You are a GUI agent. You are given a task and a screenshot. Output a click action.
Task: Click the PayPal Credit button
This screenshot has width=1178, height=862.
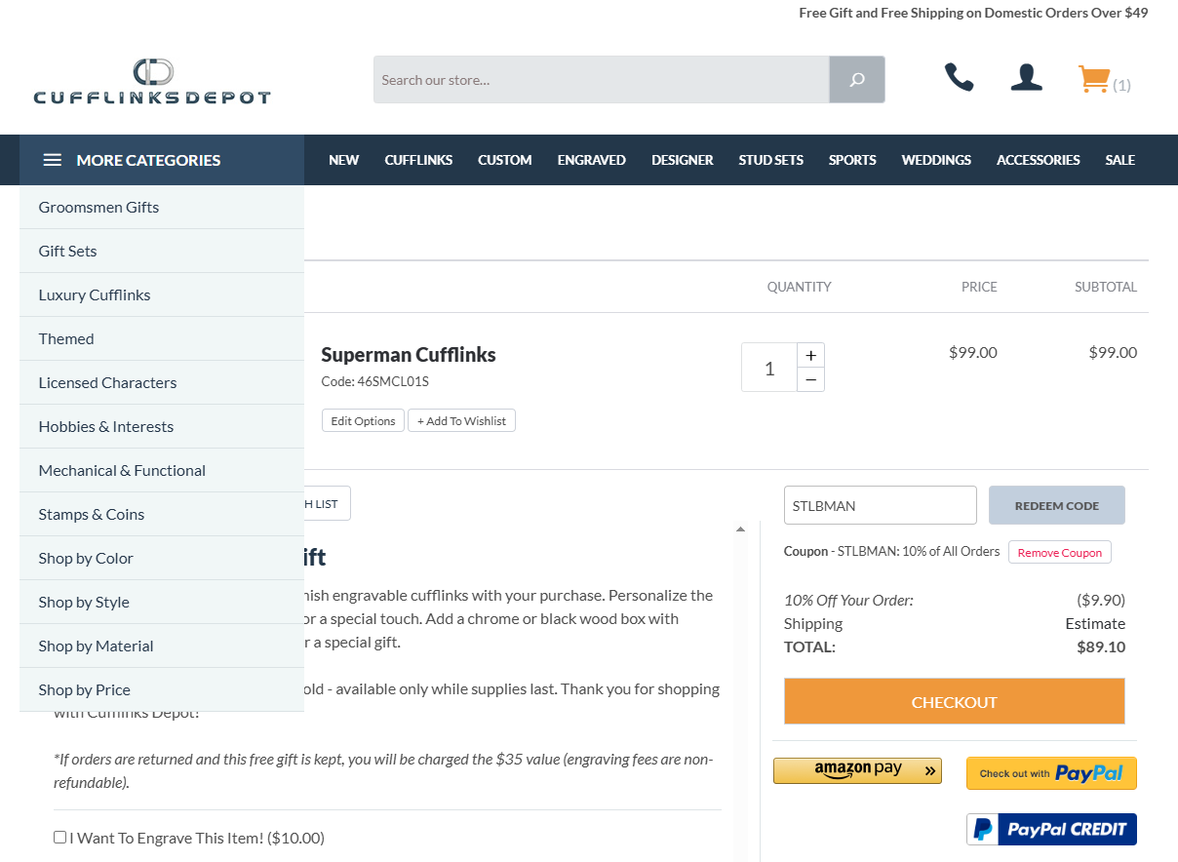pos(1051,829)
